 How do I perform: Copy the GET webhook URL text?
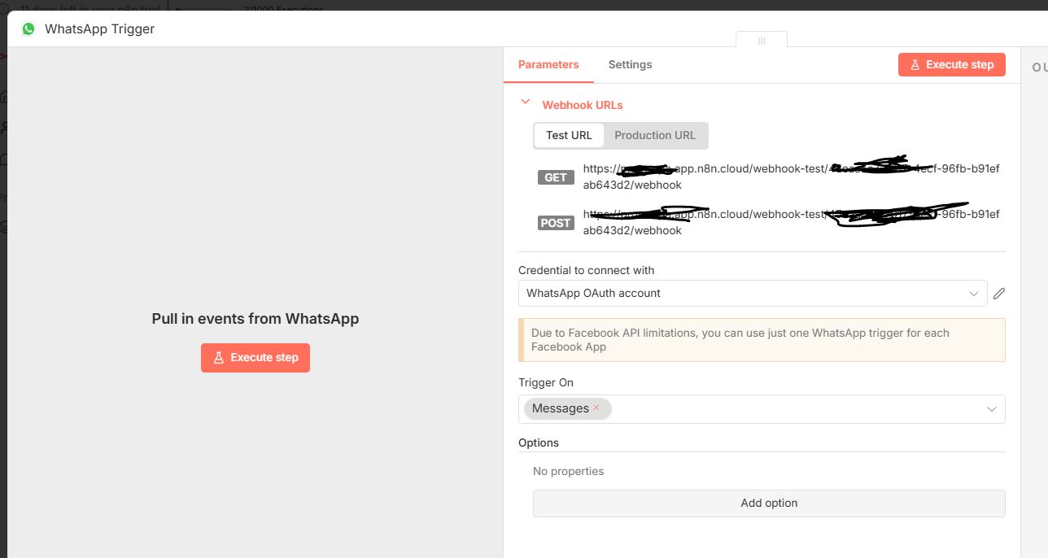pyautogui.click(x=791, y=177)
